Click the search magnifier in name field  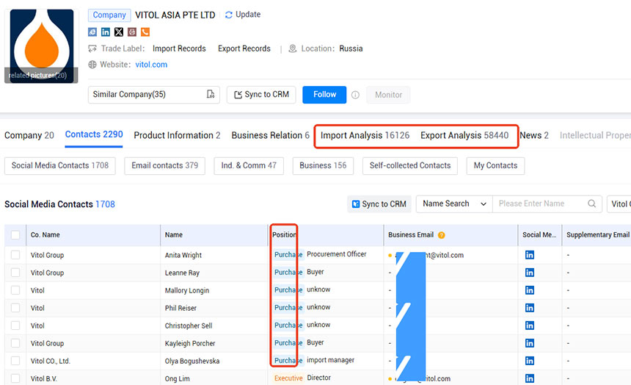pos(591,204)
